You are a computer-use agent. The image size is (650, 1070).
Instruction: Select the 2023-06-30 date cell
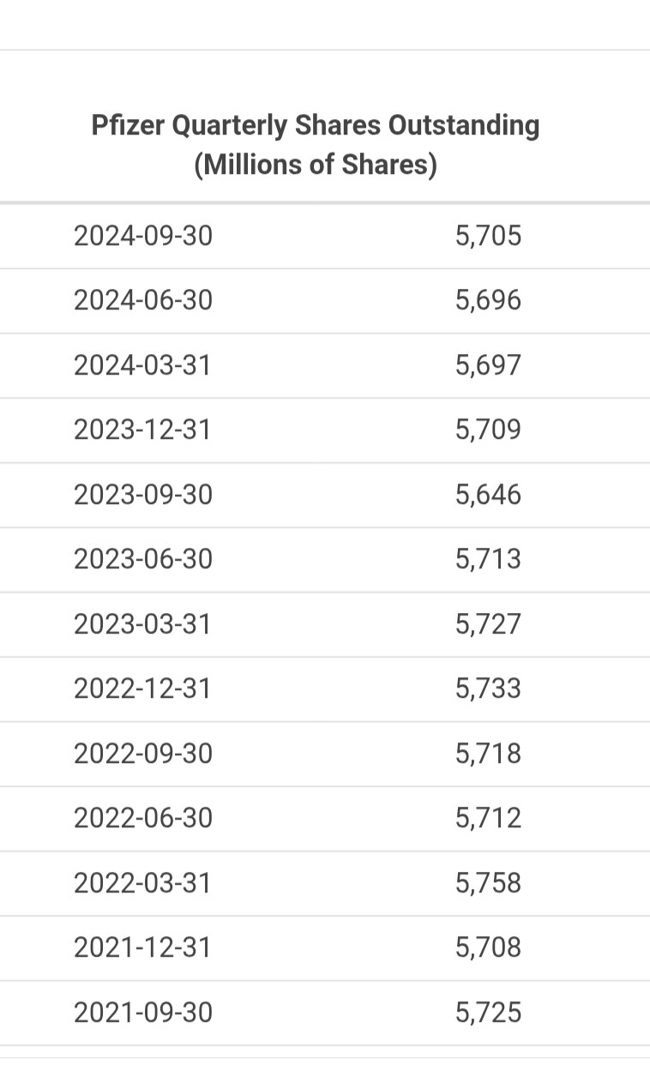(x=143, y=559)
